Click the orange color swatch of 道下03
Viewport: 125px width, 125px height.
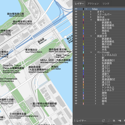[83, 85]
